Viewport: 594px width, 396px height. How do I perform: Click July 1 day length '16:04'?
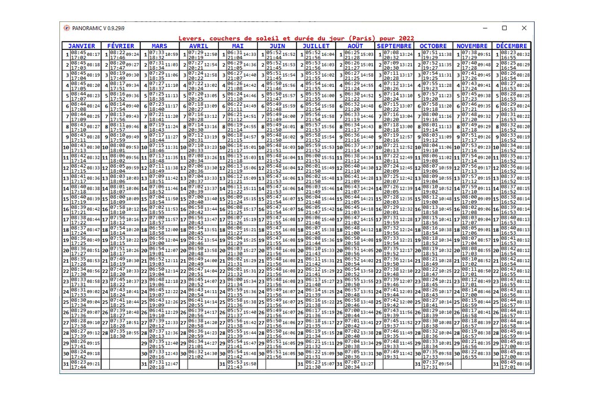pos(328,55)
